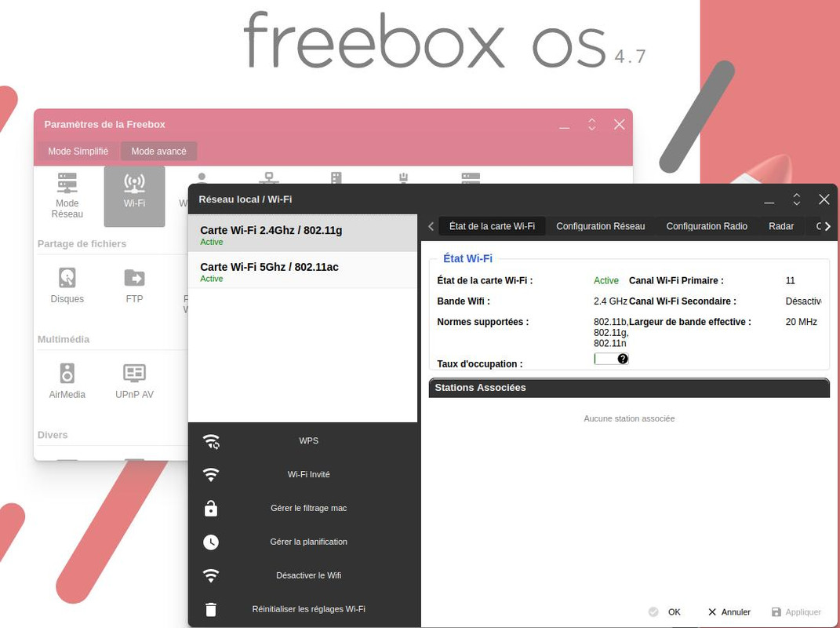Expand or collapse the Réseau local / Wi-Fi window

(797, 199)
